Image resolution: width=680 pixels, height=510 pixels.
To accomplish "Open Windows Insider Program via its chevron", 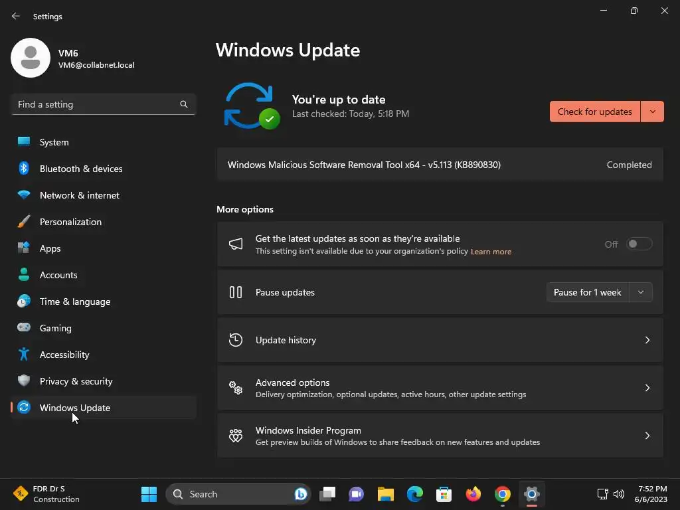I will tap(647, 436).
